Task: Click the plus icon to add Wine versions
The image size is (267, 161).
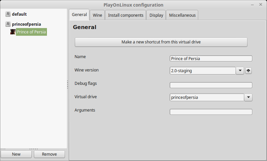Action: tap(248, 71)
